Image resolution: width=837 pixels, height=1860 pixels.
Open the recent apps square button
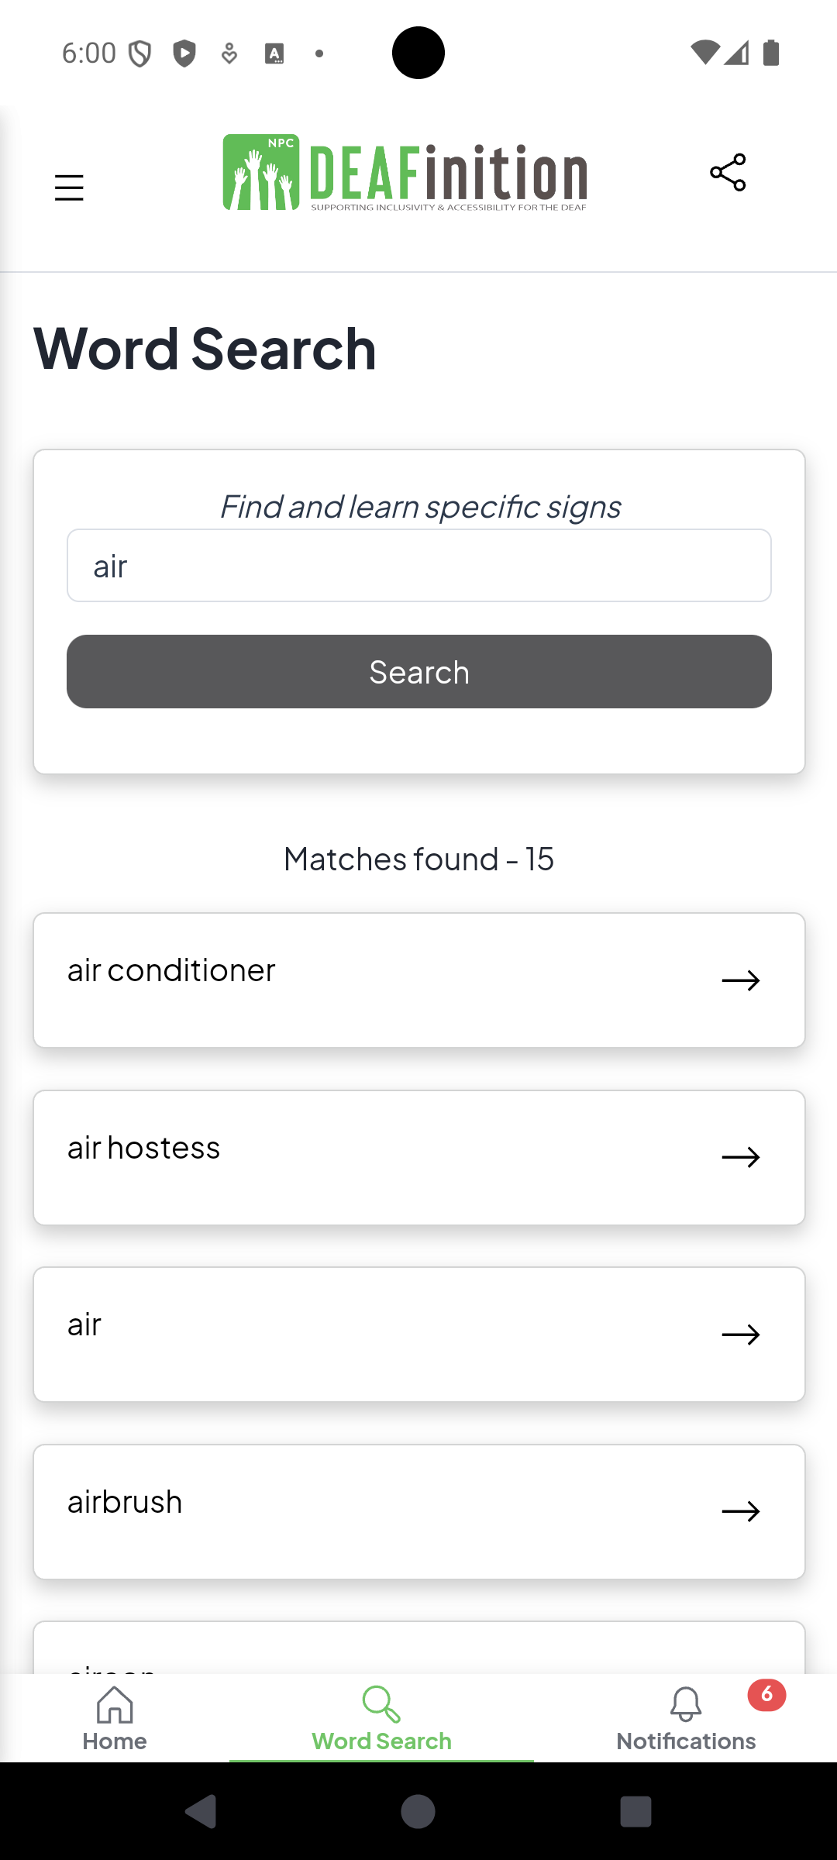click(635, 1812)
